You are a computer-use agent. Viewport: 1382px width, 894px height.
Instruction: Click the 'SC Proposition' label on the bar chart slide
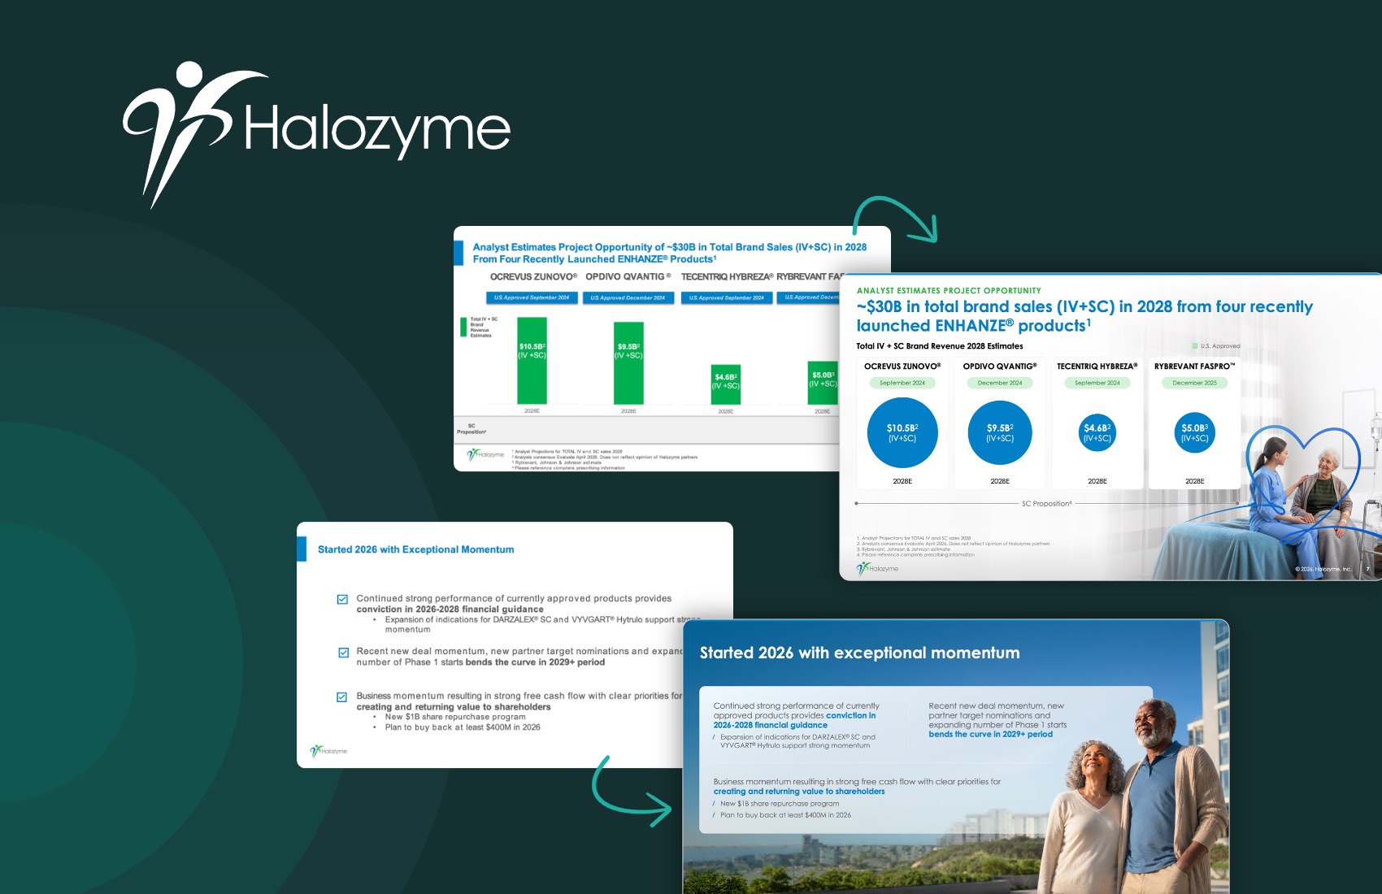pyautogui.click(x=472, y=429)
